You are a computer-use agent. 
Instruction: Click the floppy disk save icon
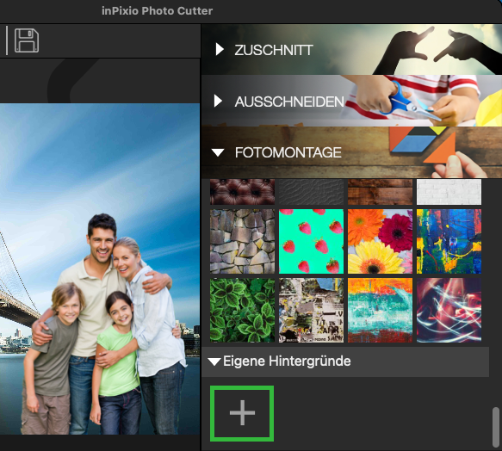(27, 40)
